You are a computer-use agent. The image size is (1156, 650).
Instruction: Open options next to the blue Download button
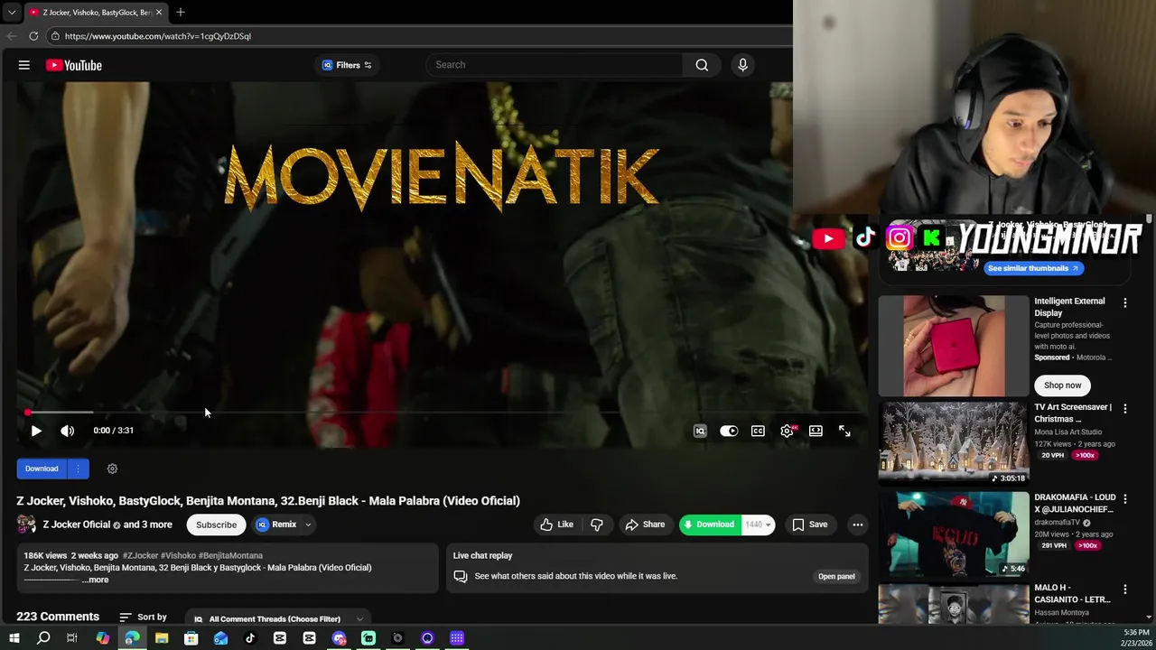[79, 469]
